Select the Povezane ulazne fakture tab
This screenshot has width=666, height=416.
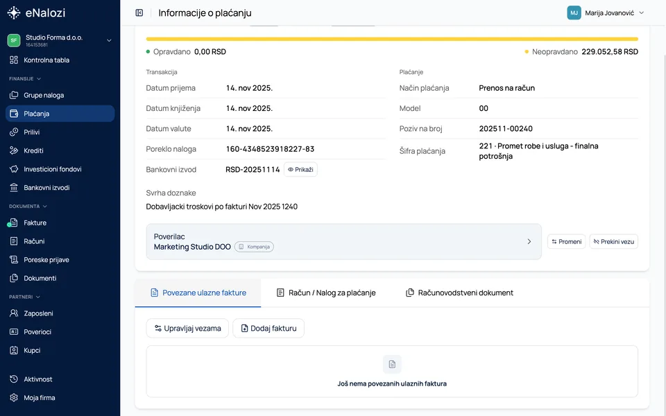tap(198, 293)
